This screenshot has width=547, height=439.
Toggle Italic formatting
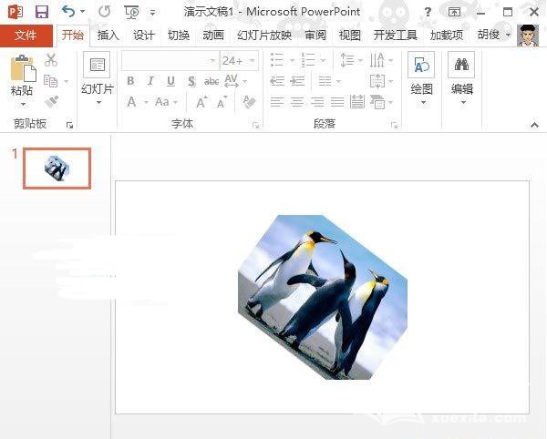pyautogui.click(x=150, y=81)
